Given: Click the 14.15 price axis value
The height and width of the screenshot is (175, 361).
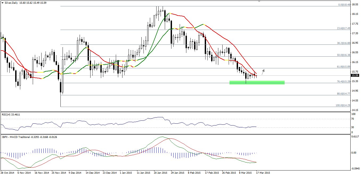Looking at the screenshot, I should 355,110.
